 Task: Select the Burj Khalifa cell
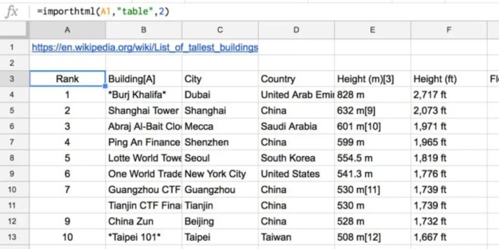click(143, 95)
